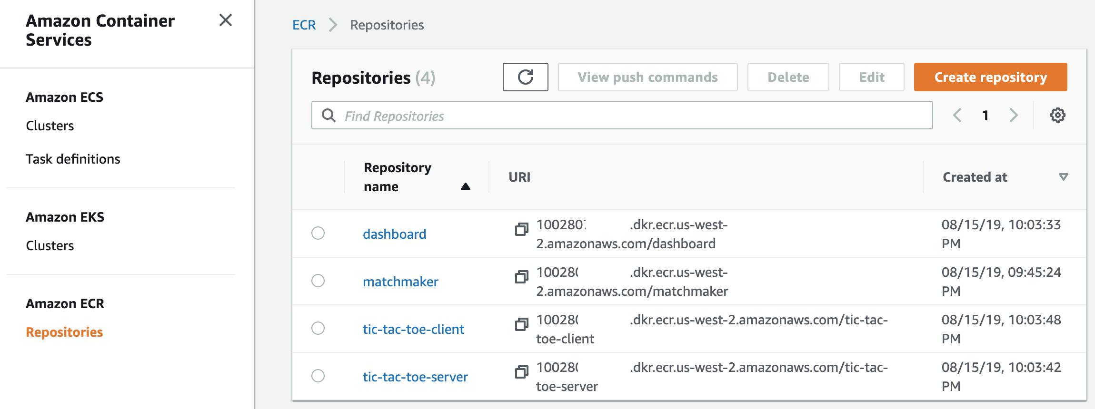Click the Repositories (4) table heading
Image resolution: width=1095 pixels, height=409 pixels.
tap(373, 78)
